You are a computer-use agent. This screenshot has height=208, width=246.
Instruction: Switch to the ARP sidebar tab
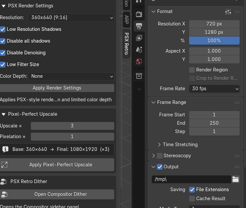[126, 20]
